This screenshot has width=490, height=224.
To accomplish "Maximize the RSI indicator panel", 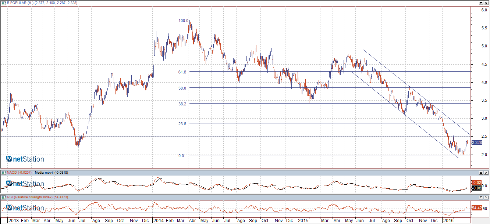I will tap(481, 198).
